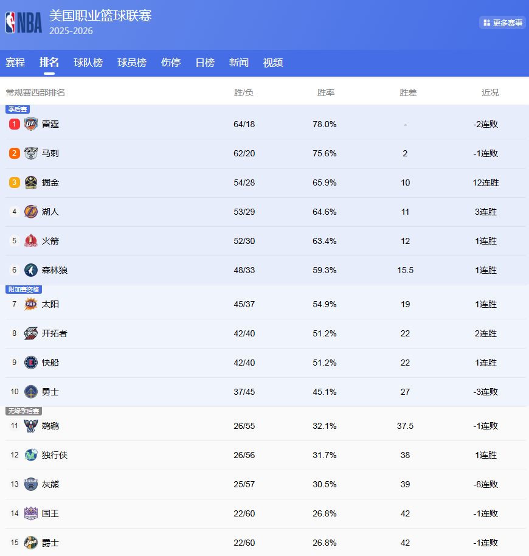Viewport: 529px width, 556px height.
Task: Select team name 勇士
Action: 50,392
